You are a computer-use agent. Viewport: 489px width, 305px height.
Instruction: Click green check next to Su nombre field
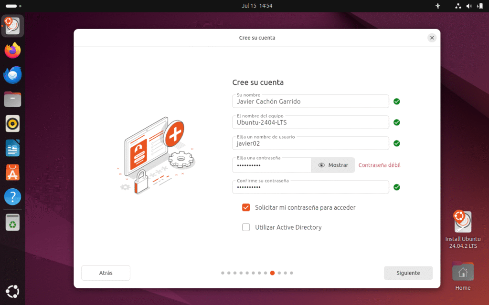coord(397,102)
